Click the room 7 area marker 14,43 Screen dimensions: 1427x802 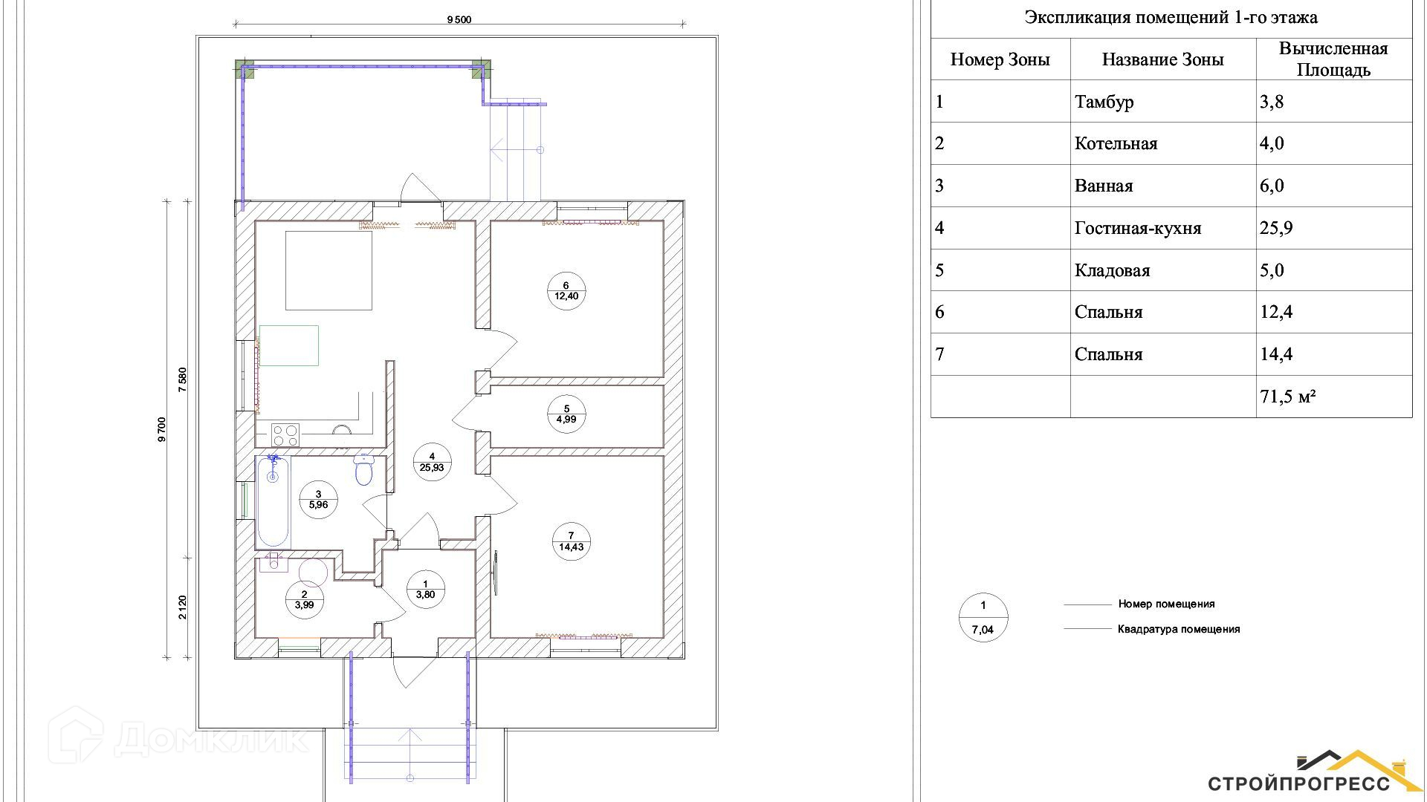pyautogui.click(x=571, y=541)
